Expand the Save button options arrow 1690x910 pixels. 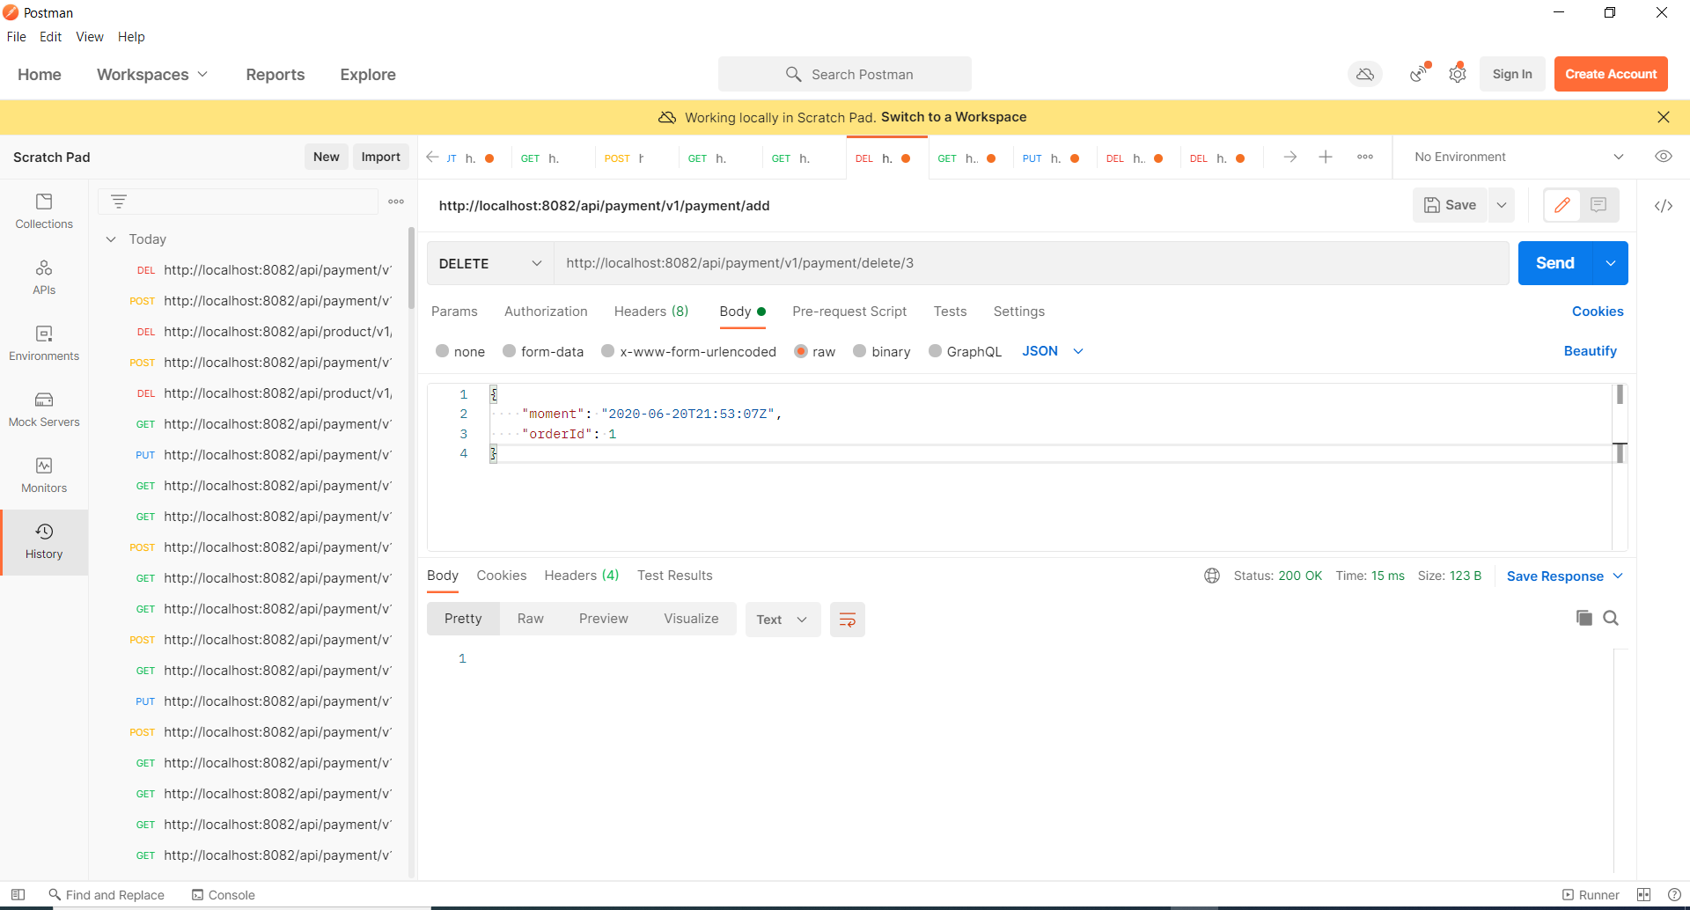tap(1502, 205)
